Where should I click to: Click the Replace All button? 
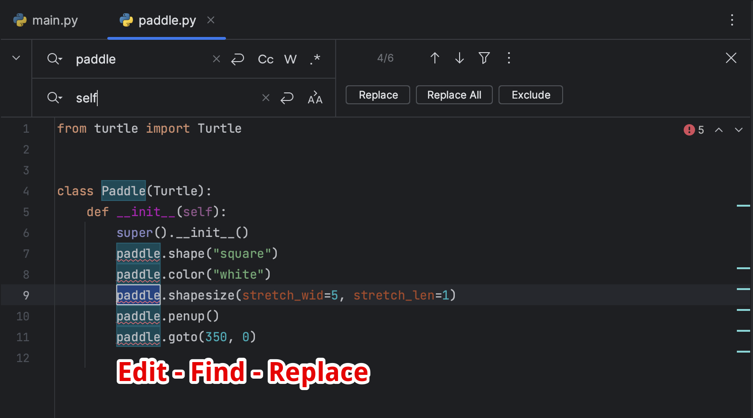454,95
